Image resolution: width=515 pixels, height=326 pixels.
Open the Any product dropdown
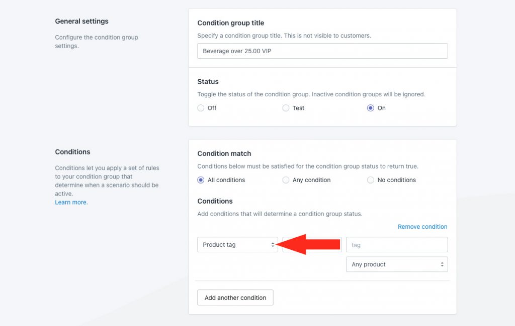tap(397, 264)
